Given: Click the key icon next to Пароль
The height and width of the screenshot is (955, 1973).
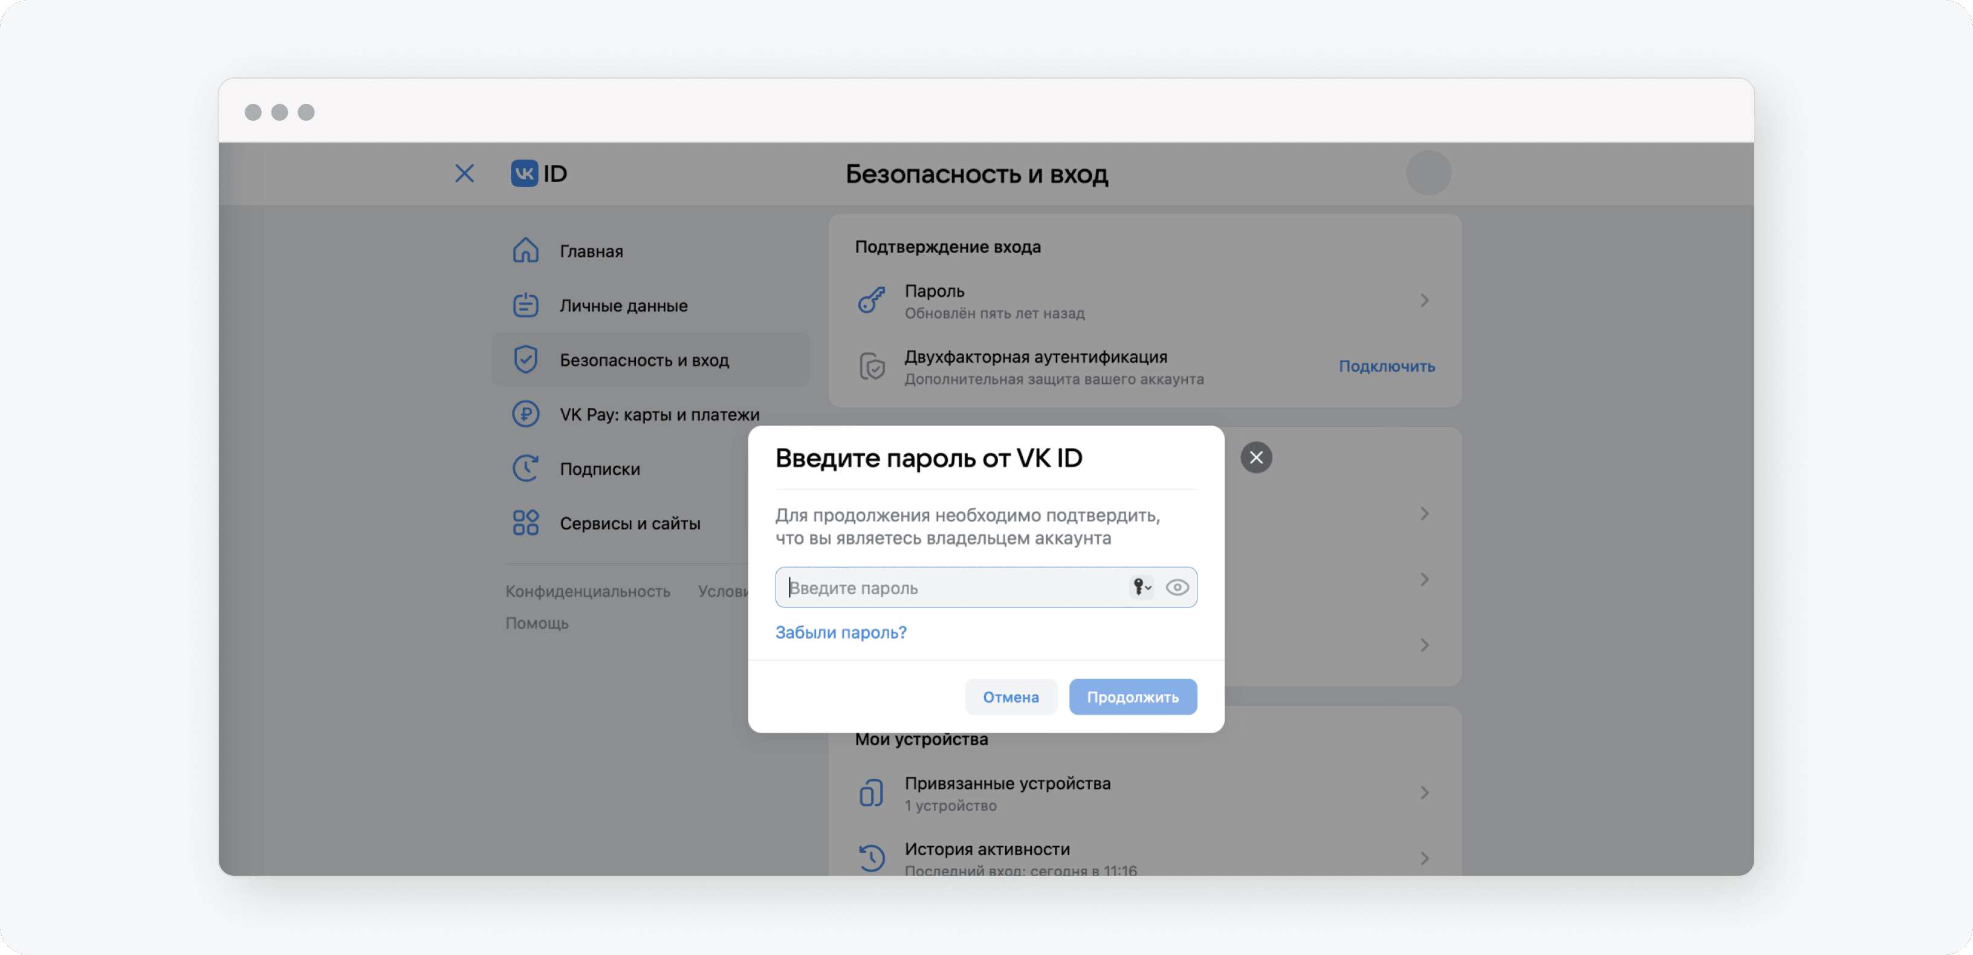Looking at the screenshot, I should pos(872,300).
